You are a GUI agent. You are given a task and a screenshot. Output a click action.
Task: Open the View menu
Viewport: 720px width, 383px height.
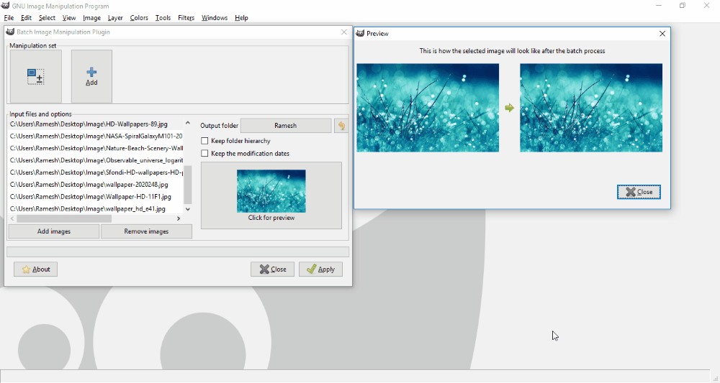(x=69, y=18)
